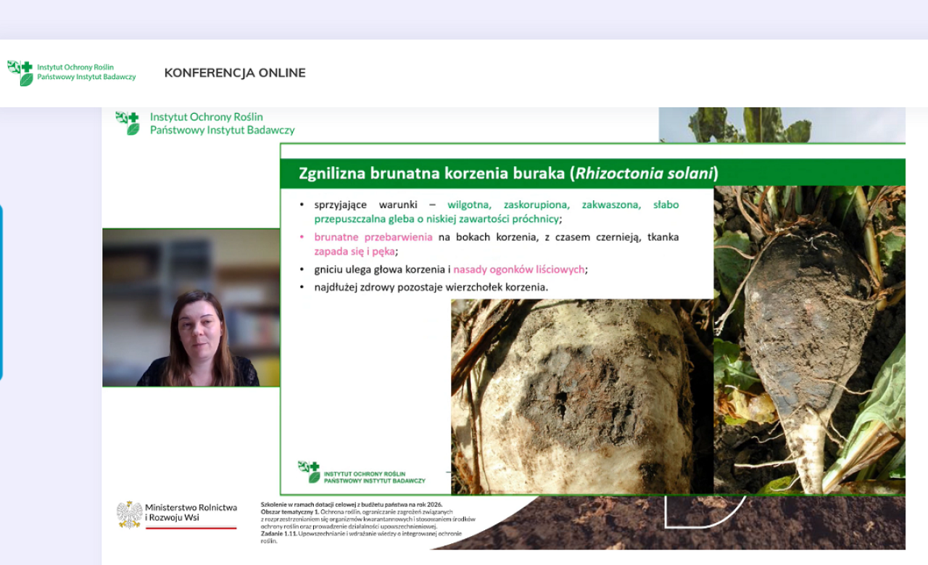
Task: Click the pink text brunatne przebarwienia
Action: click(373, 237)
